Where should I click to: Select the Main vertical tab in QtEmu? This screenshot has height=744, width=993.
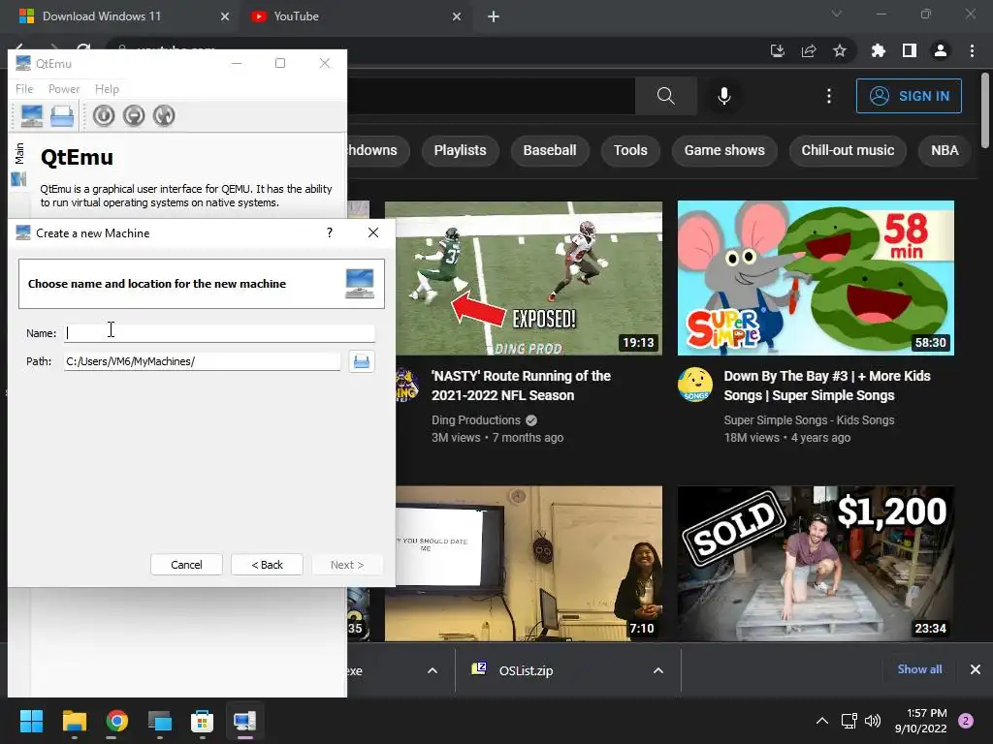19,153
